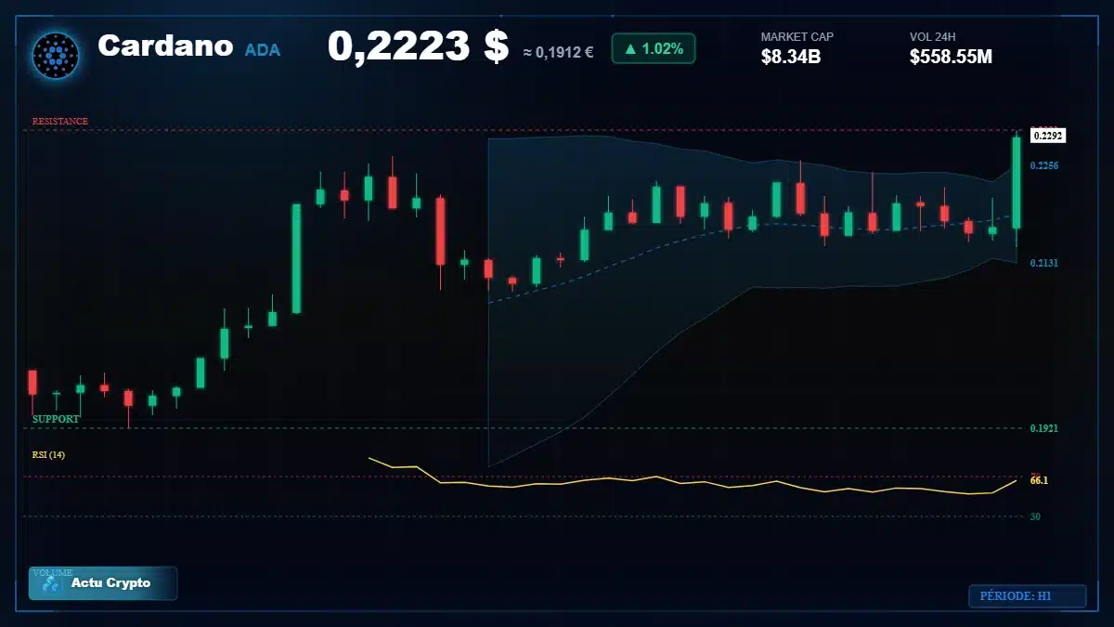Click the $8.34B market cap value
Image resolution: width=1114 pixels, height=627 pixels.
[791, 57]
